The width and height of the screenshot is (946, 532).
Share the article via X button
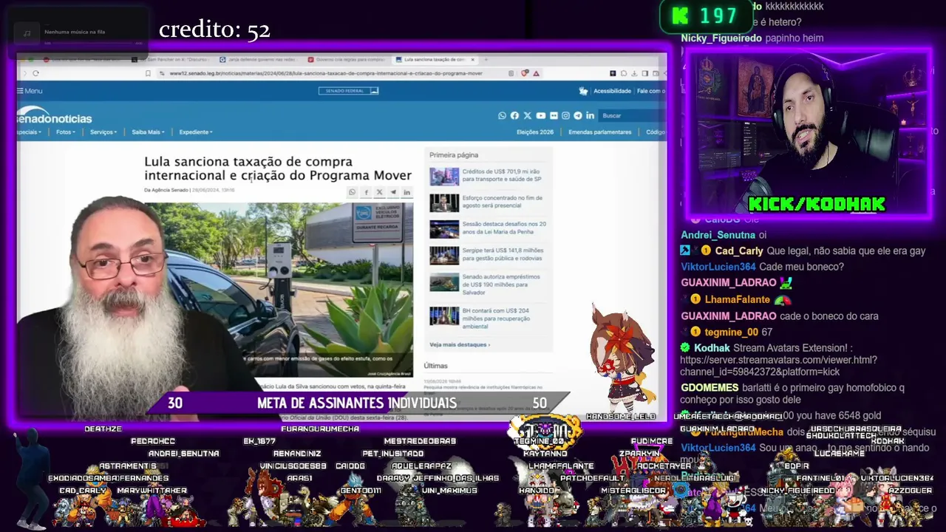(379, 192)
